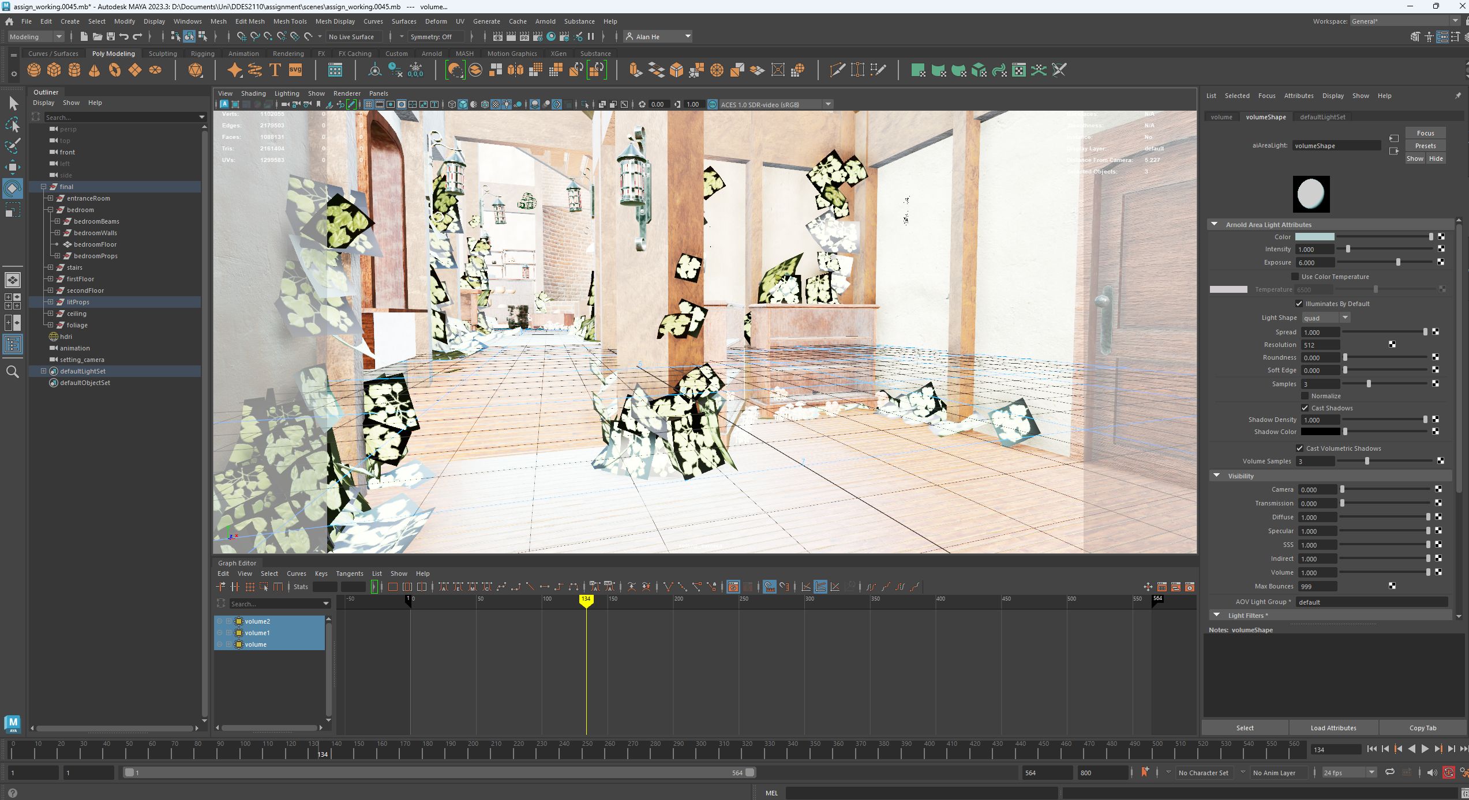
Task: Toggle snap to grid magnet icon
Action: coord(242,36)
